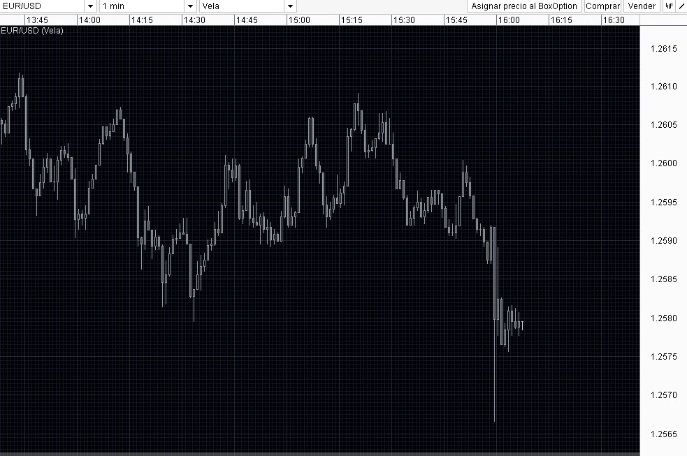
Task: Click the 1.2590 price level label
Action: (664, 241)
